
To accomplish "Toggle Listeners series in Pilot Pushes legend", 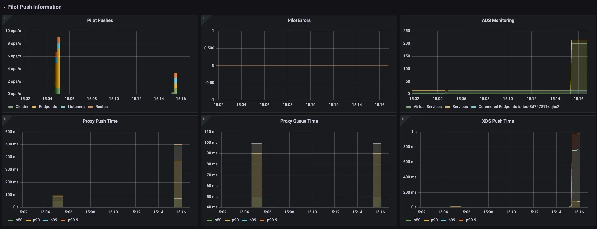I will 76,107.
